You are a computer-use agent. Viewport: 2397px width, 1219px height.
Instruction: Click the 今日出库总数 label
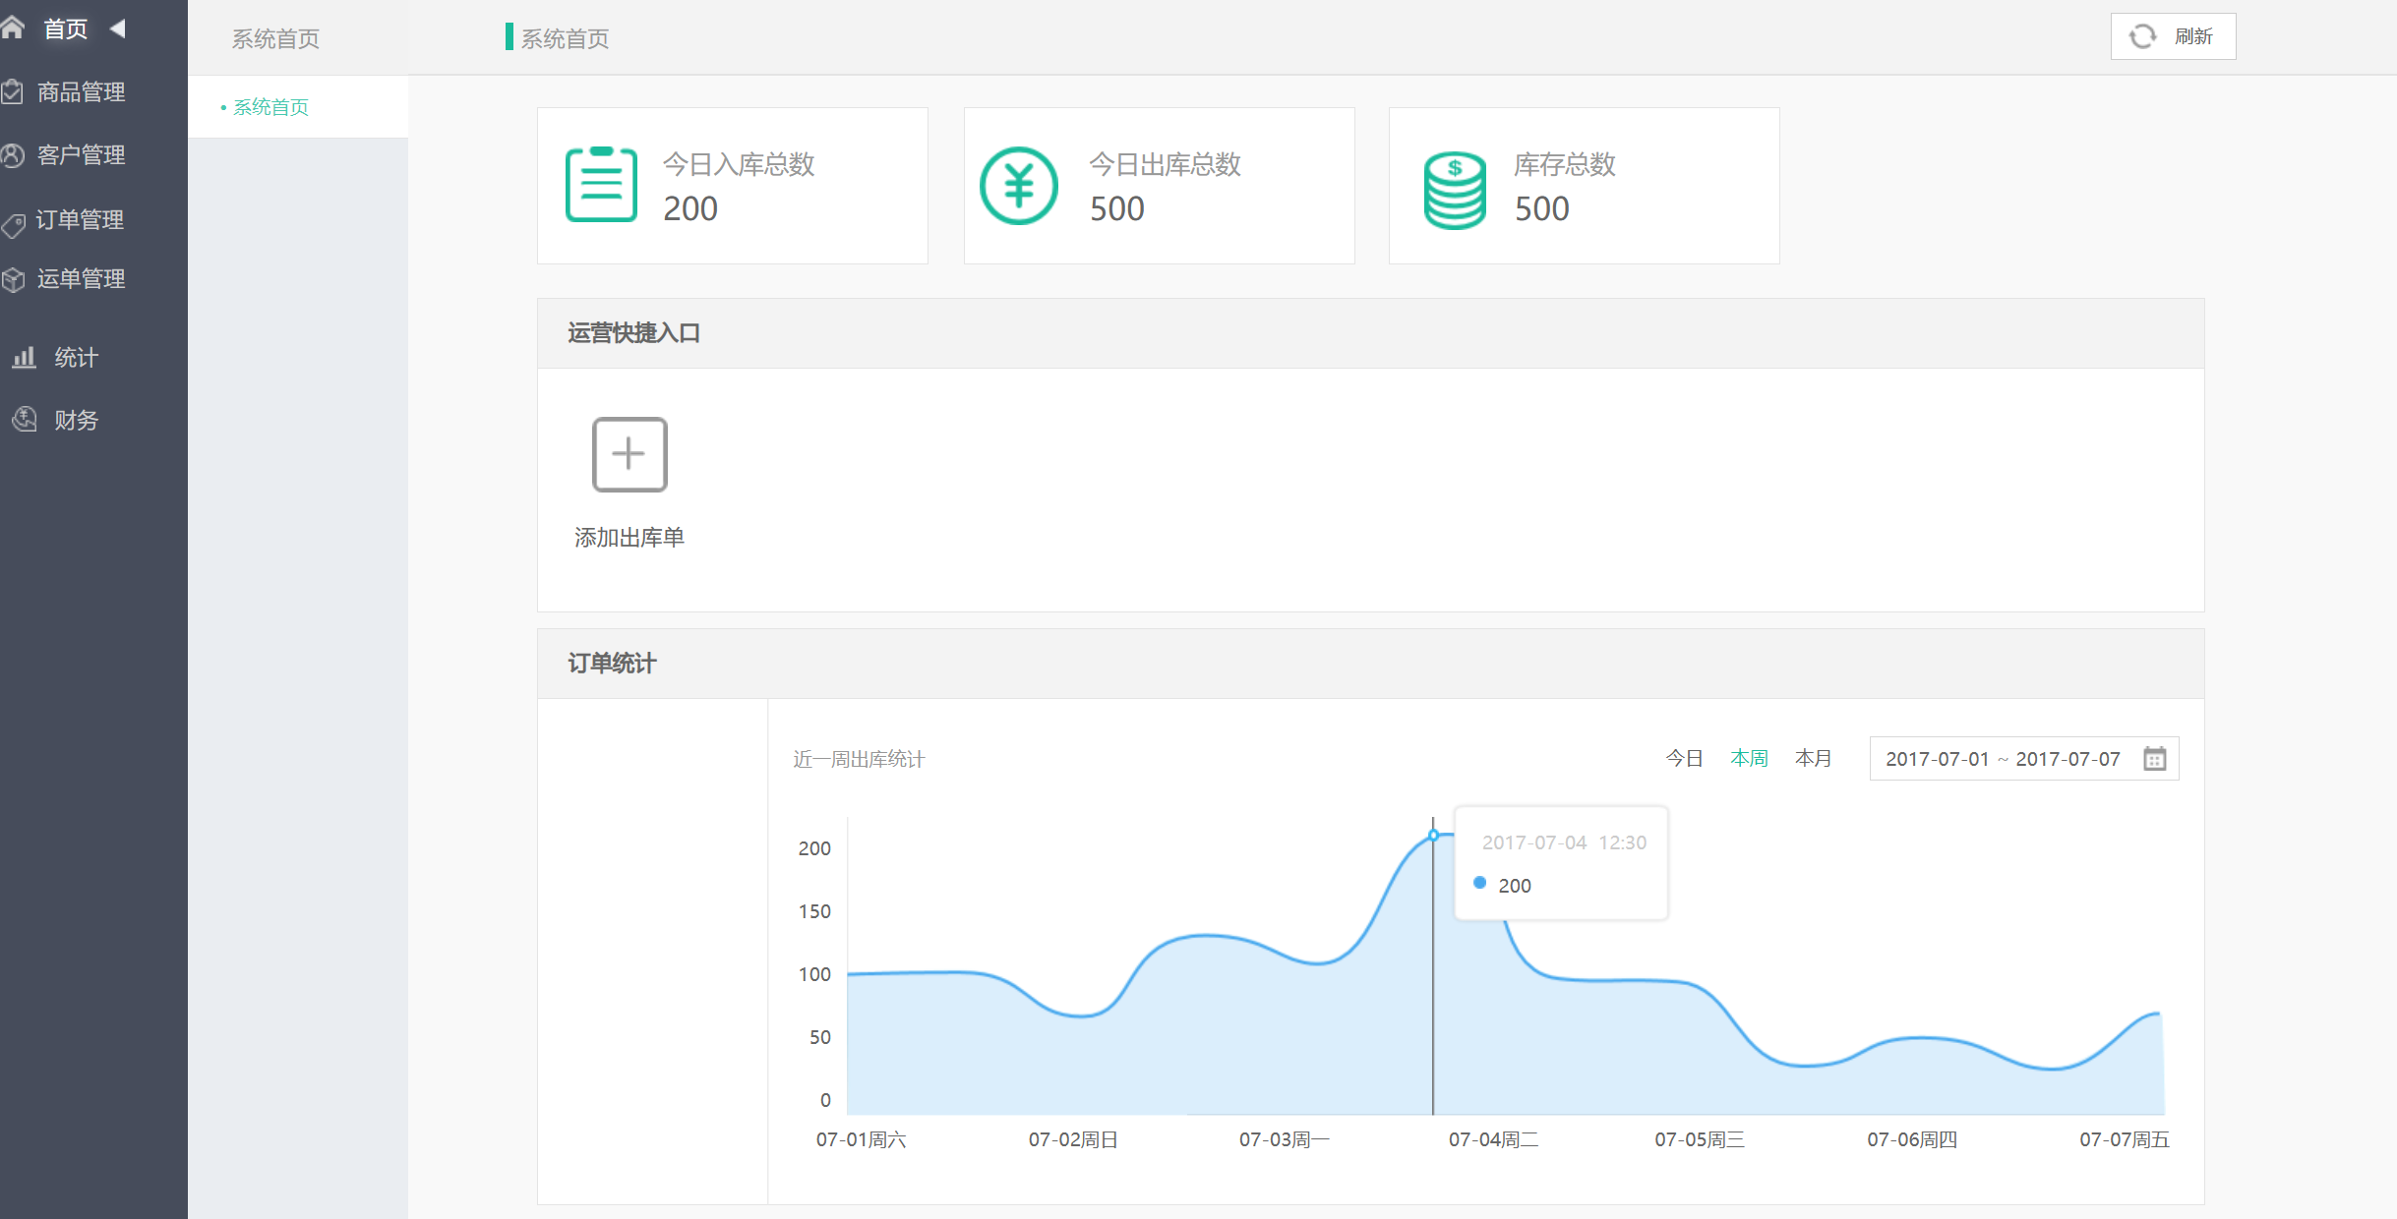tap(1165, 164)
